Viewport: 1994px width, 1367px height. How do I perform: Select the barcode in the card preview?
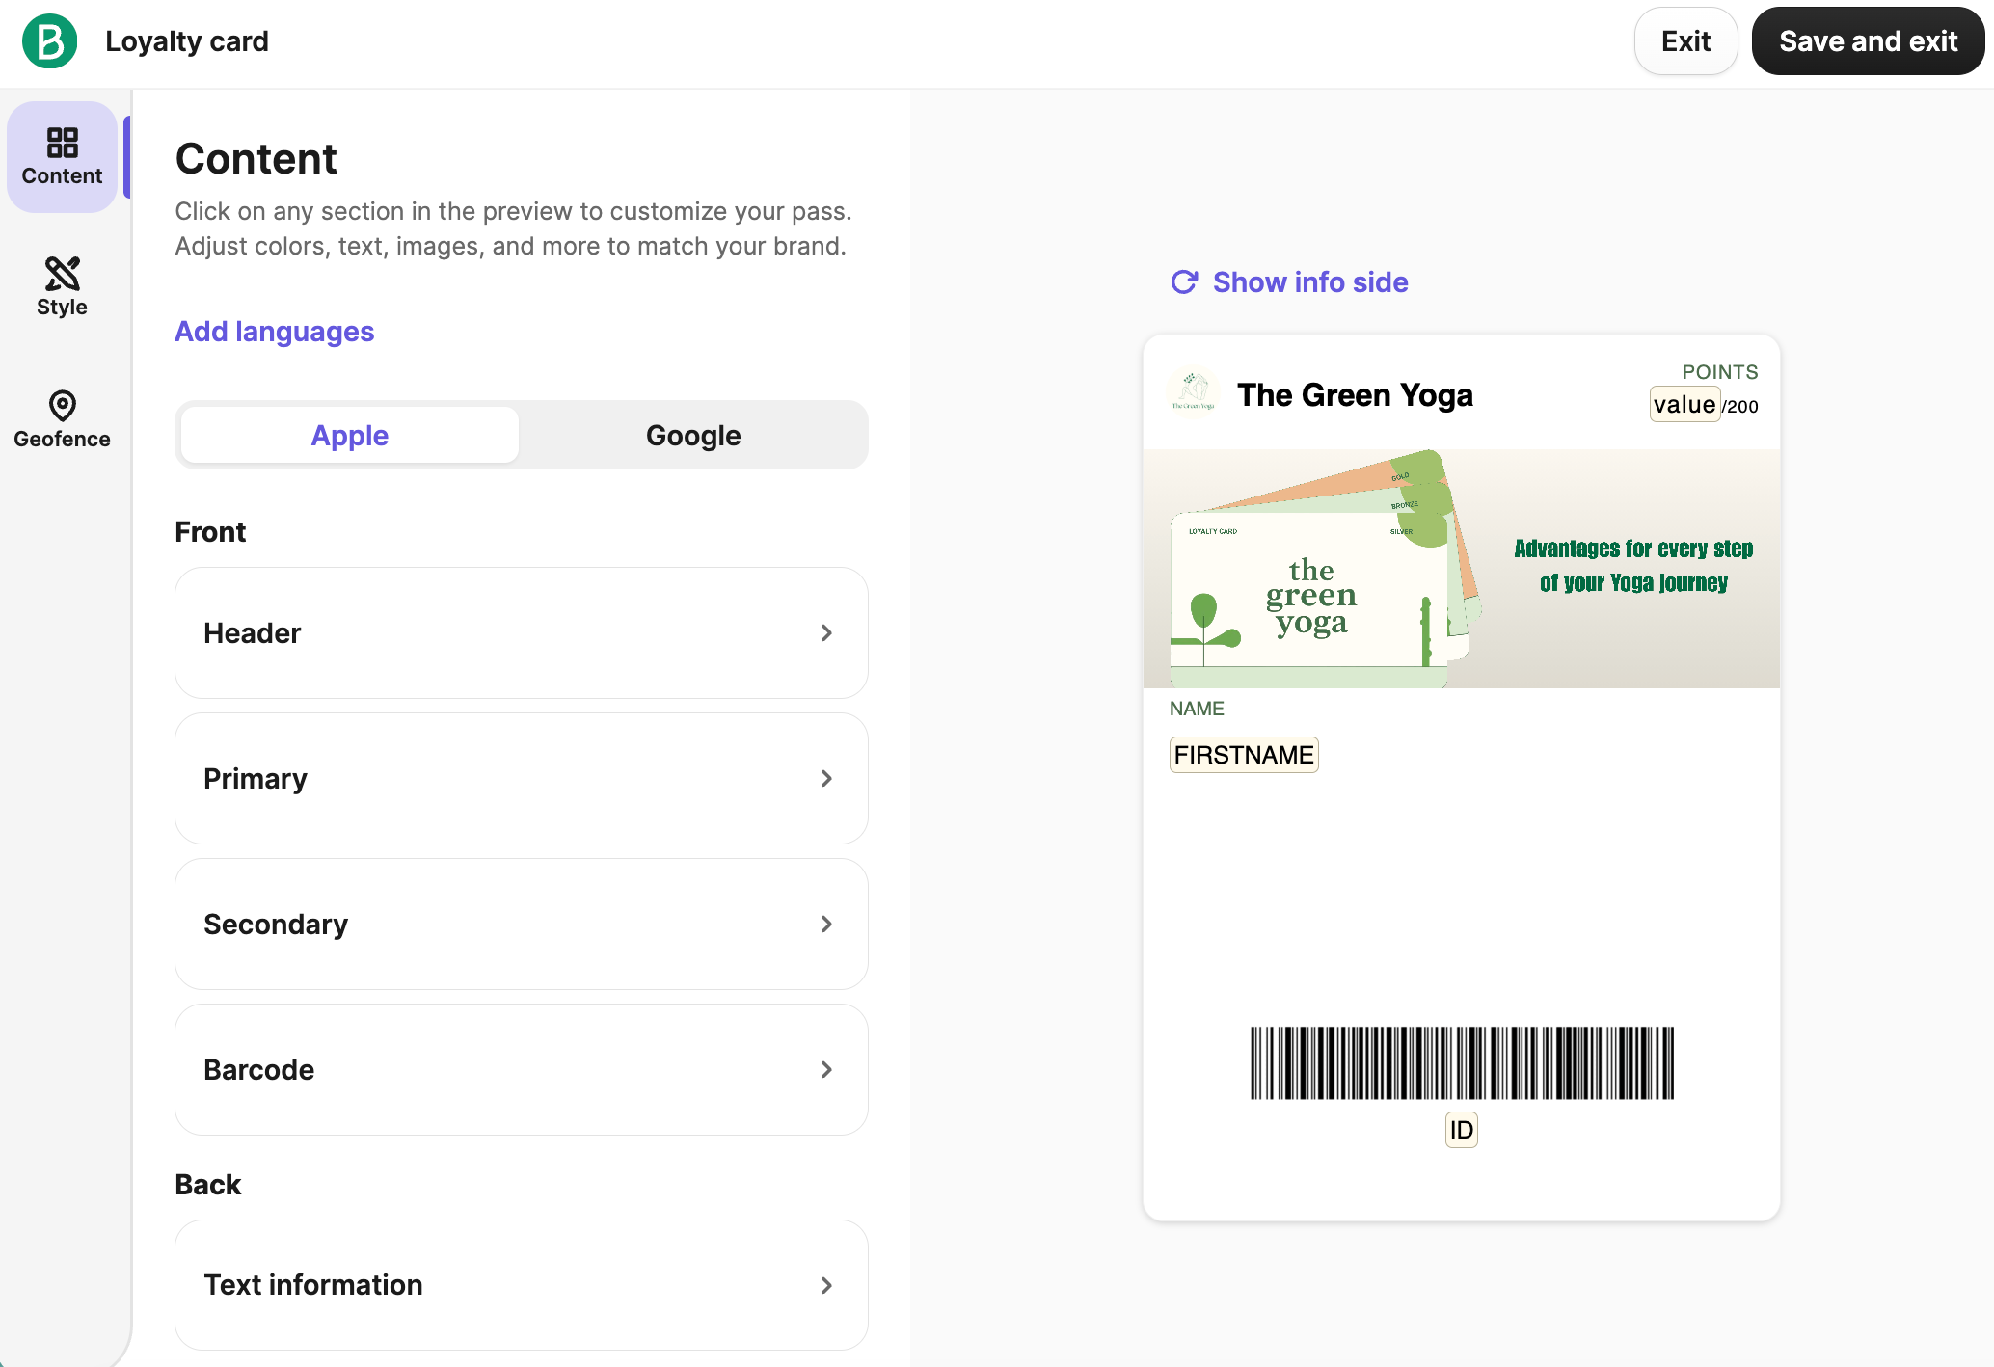coord(1462,1063)
